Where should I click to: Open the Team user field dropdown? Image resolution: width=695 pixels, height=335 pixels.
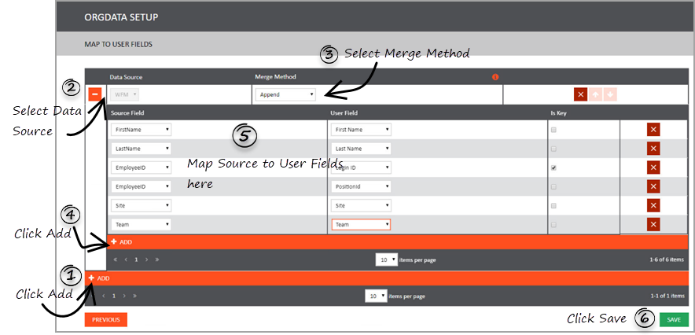[362, 224]
